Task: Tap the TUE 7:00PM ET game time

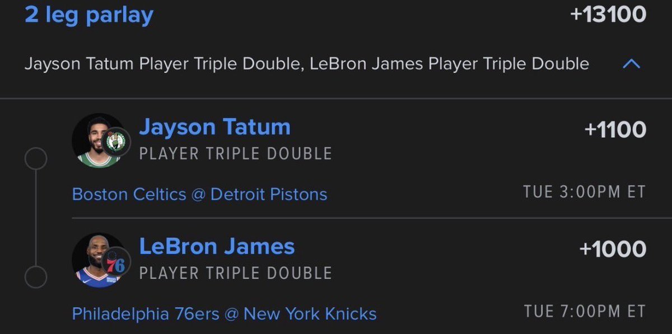Action: 585,311
